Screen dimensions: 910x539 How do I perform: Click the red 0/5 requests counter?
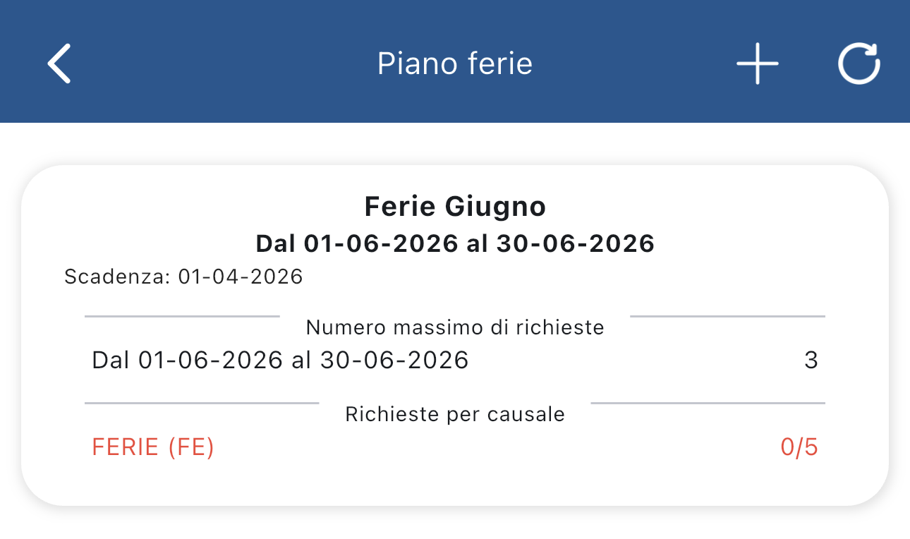click(799, 447)
